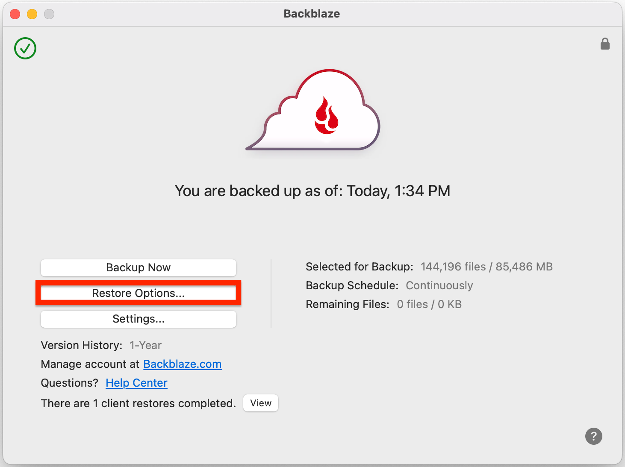Click the Version History label
This screenshot has height=467, width=625.
[x=82, y=345]
